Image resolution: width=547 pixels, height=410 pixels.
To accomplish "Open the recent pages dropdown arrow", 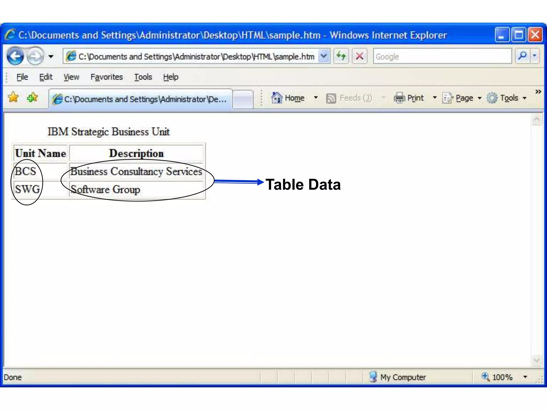I will (x=51, y=56).
